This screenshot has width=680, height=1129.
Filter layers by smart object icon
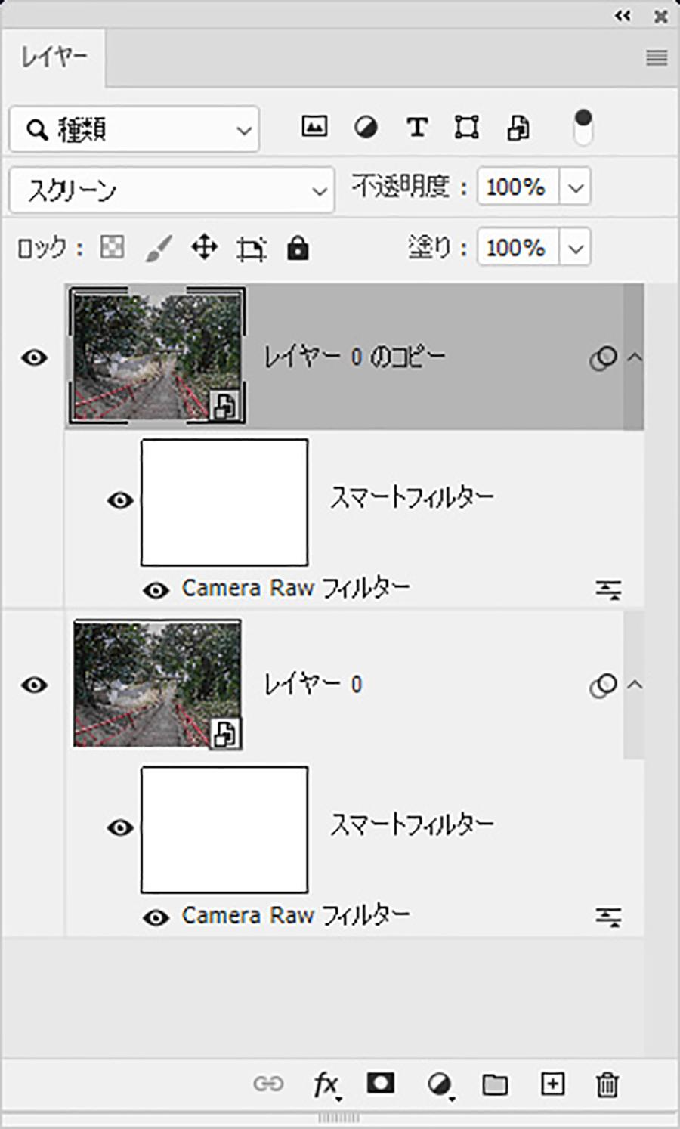[518, 128]
